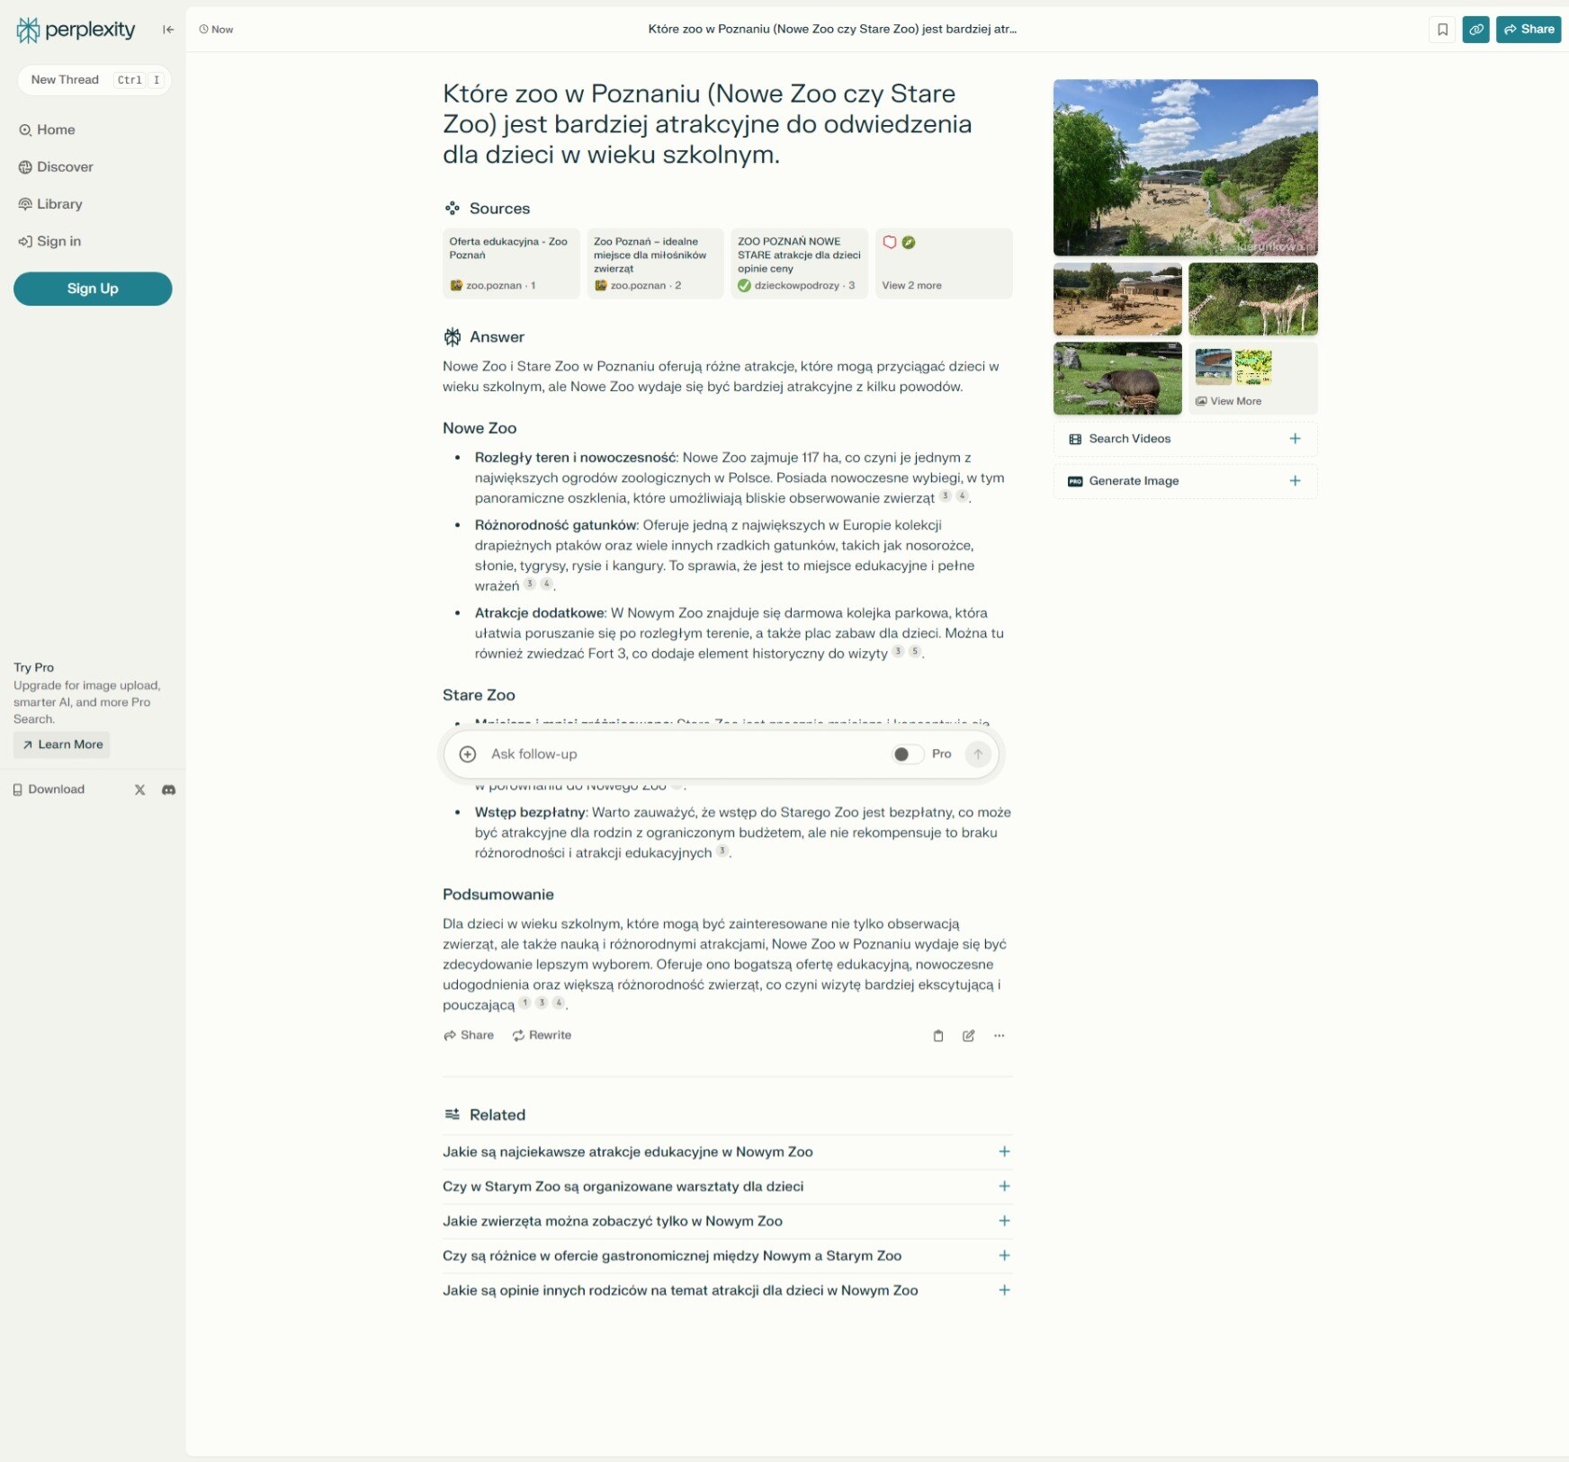Submit follow-up with arrow button
This screenshot has height=1462, width=1569.
pyautogui.click(x=978, y=754)
